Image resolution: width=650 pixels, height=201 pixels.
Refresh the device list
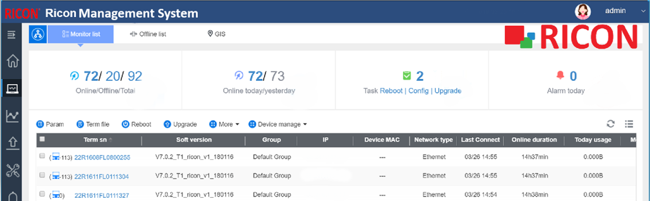click(611, 124)
